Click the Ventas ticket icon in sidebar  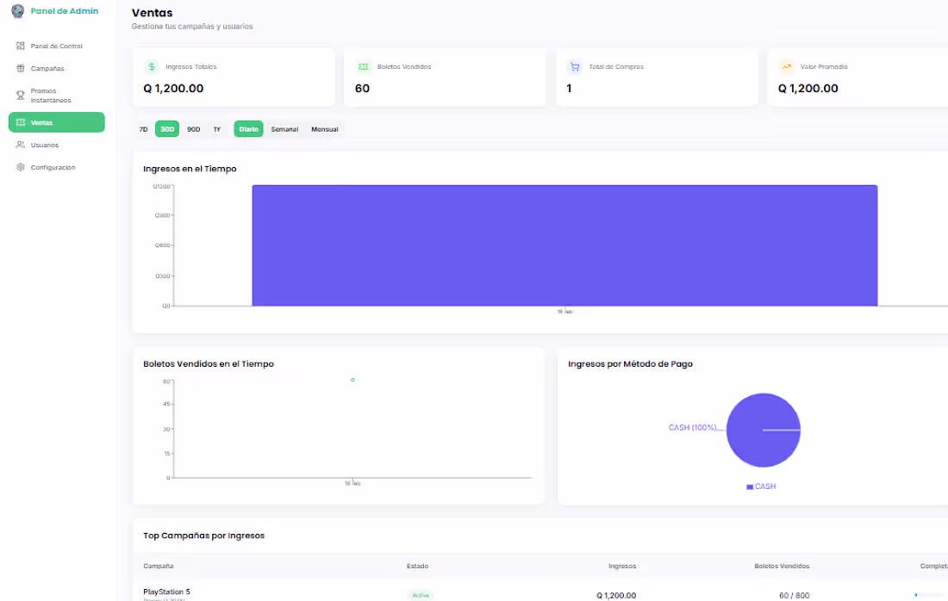click(21, 122)
